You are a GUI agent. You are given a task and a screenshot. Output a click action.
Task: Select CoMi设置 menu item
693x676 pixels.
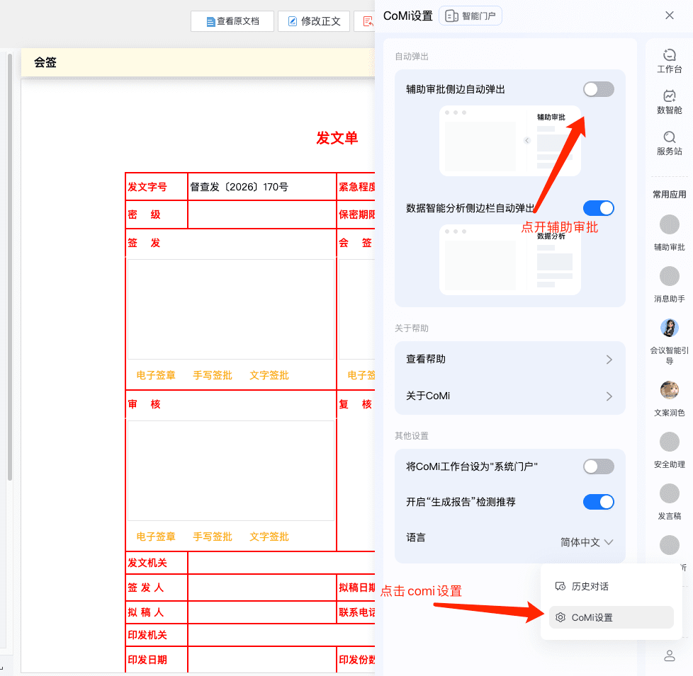click(x=611, y=617)
